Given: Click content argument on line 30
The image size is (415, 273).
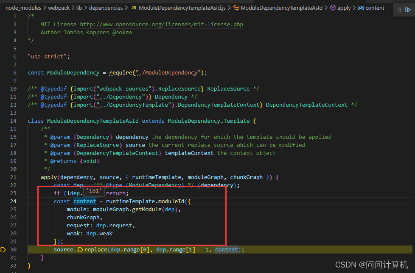Looking at the screenshot, I should coord(226,249).
